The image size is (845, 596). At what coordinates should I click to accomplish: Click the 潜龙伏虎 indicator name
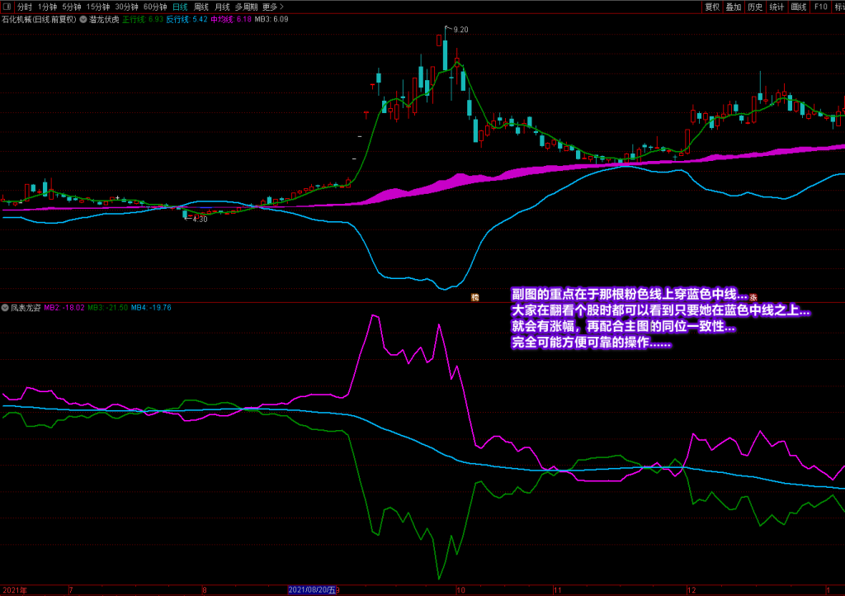point(104,20)
